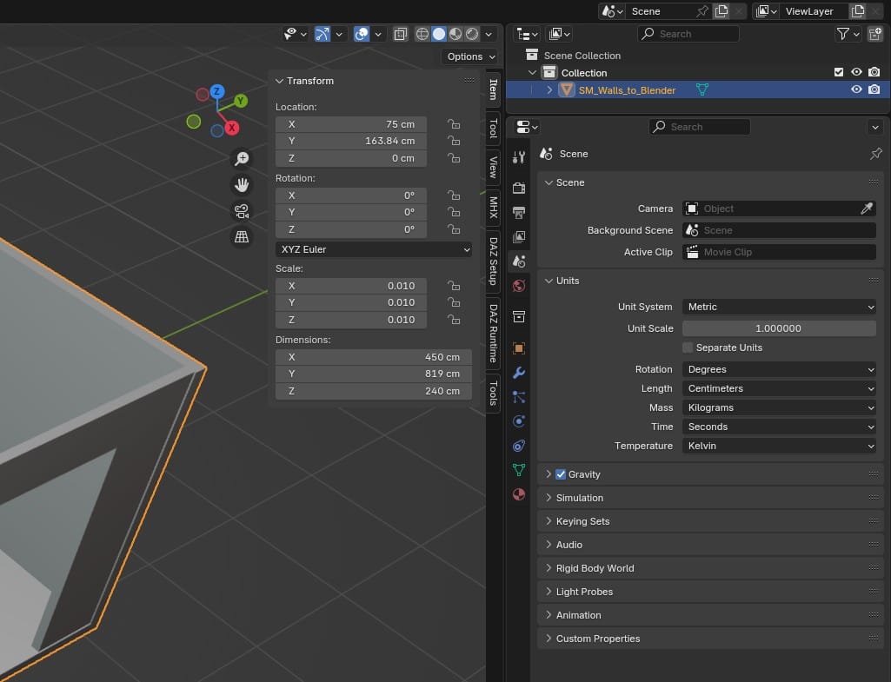The width and height of the screenshot is (891, 682).
Task: Hide SM_Walls_to_Blender in viewport via eye icon
Action: coord(856,89)
